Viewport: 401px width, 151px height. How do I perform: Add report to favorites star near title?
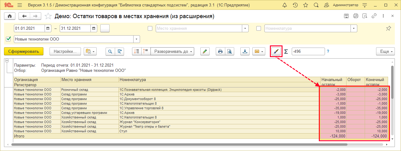pyautogui.click(x=48, y=16)
